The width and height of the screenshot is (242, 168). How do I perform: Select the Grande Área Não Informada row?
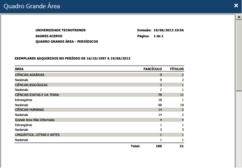click(34, 119)
